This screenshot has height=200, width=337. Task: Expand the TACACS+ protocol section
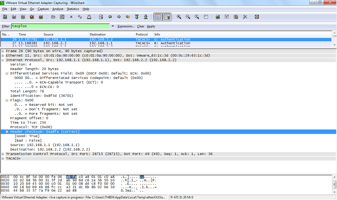click(x=3, y=158)
